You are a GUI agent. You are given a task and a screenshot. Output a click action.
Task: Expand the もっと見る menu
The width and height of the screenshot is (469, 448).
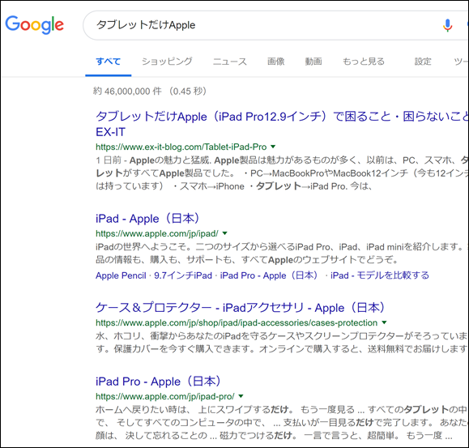(x=364, y=62)
